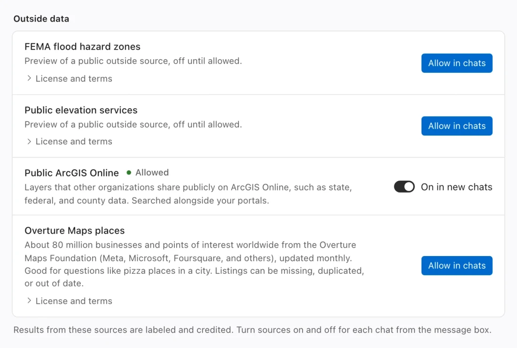Screen dimensions: 517x348
Task: Expand License and terms under FEMA flood hazard
Action: pos(70,79)
